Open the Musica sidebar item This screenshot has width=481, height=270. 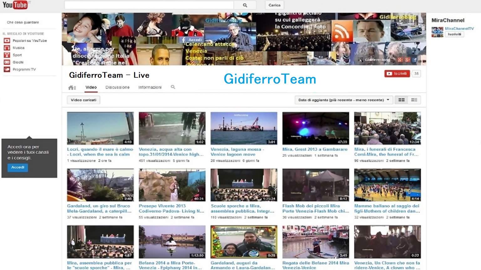(14, 48)
